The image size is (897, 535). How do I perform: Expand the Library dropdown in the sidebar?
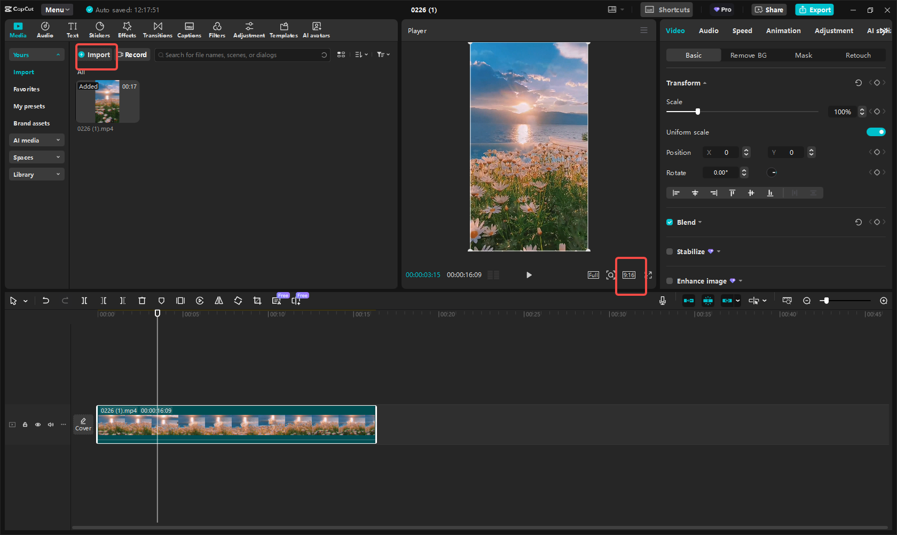(x=36, y=174)
